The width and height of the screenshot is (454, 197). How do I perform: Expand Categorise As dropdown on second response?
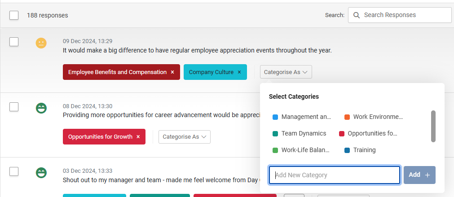point(185,137)
